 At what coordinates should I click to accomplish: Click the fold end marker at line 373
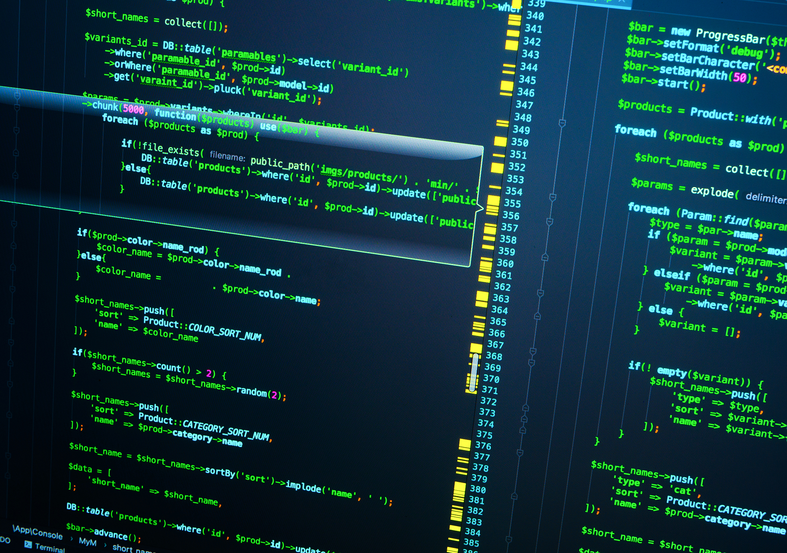tap(526, 408)
